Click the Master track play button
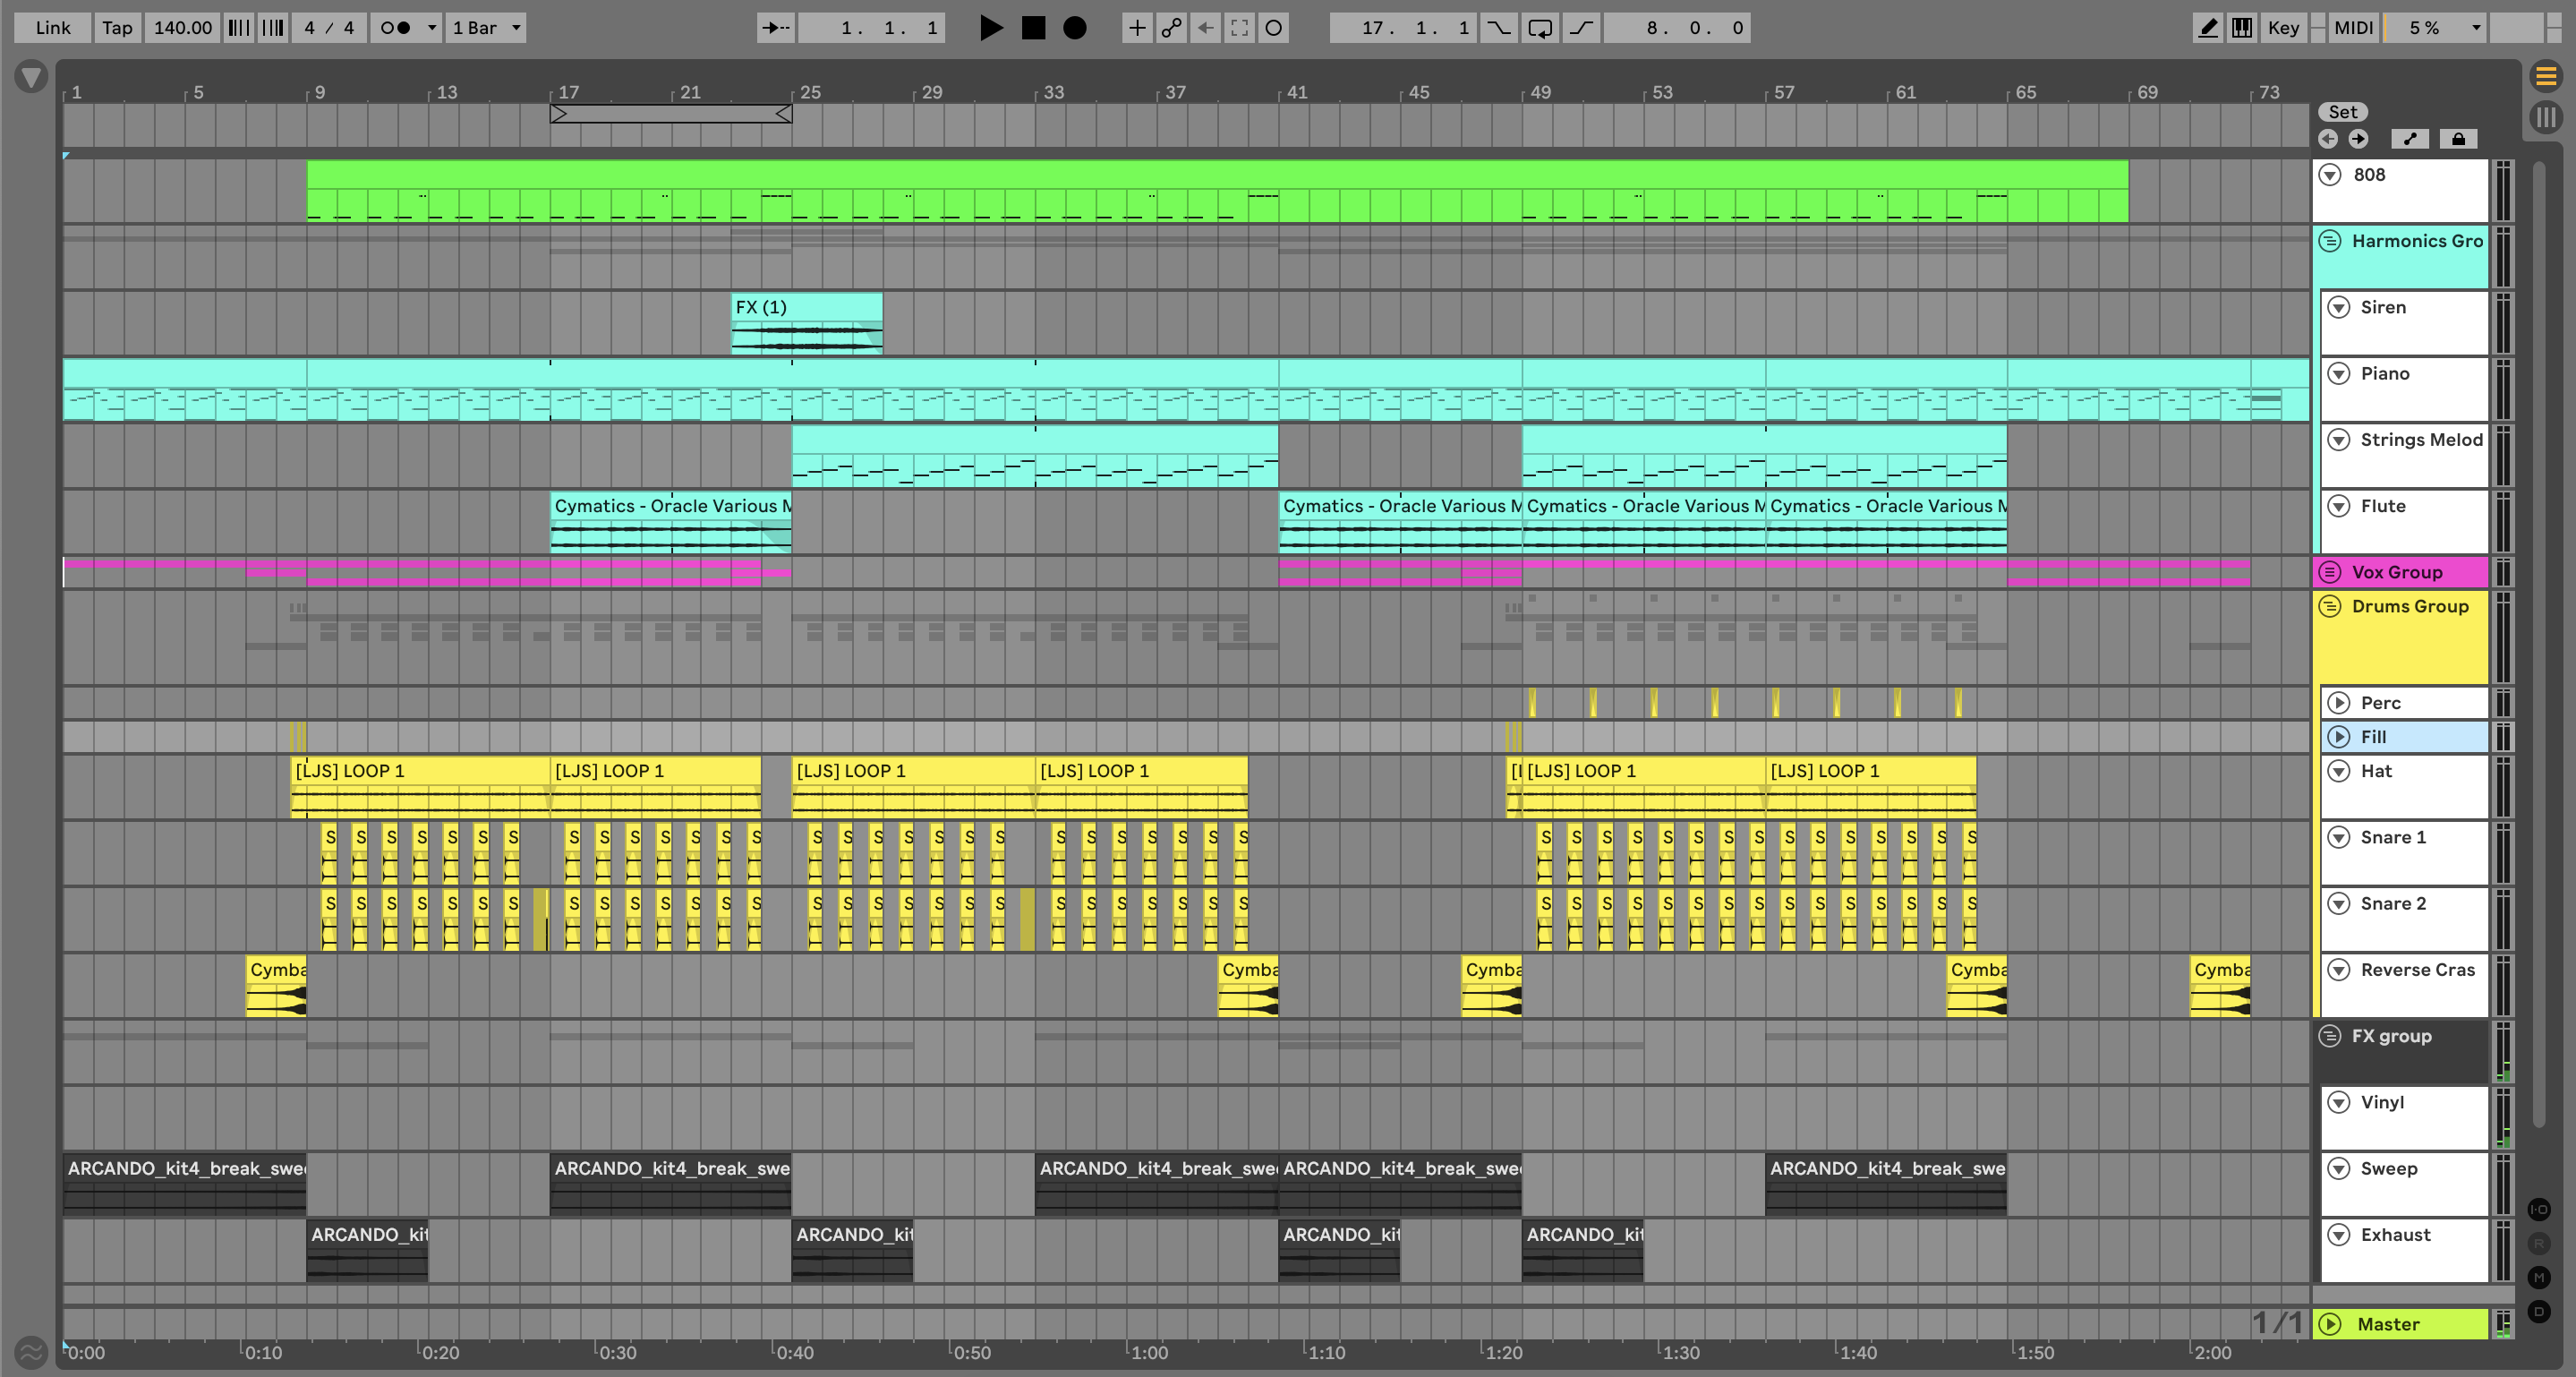 [2330, 1324]
